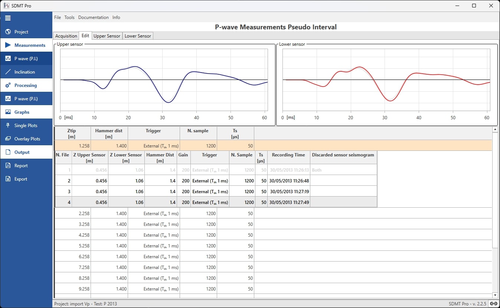This screenshot has height=308, width=500.
Task: Click the Inclination slash icon
Action: click(x=8, y=72)
